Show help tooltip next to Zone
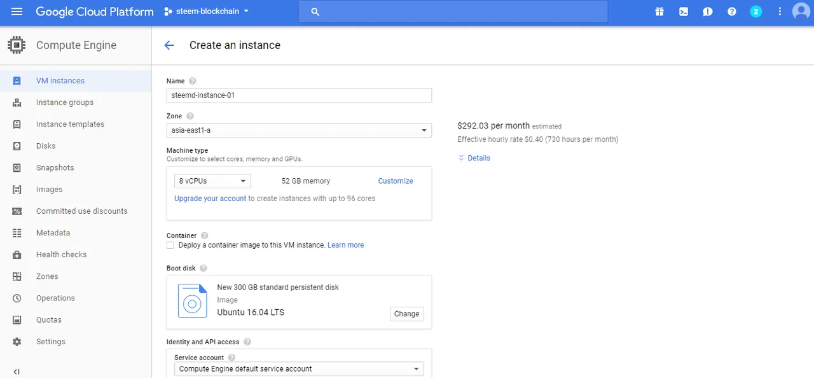 coord(190,116)
